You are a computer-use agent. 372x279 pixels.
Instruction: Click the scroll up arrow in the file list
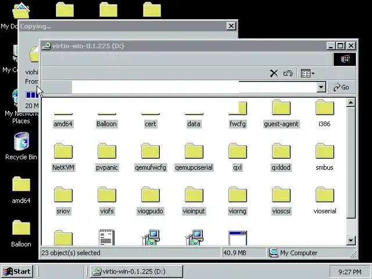point(350,102)
